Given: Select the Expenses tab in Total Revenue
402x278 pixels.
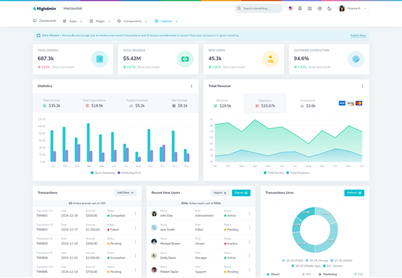Looking at the screenshot, I should (265, 104).
